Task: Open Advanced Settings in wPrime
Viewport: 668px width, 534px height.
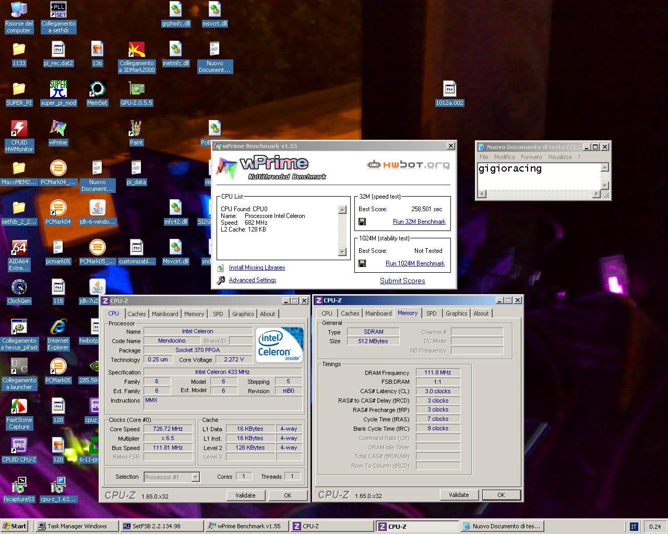Action: click(x=253, y=280)
